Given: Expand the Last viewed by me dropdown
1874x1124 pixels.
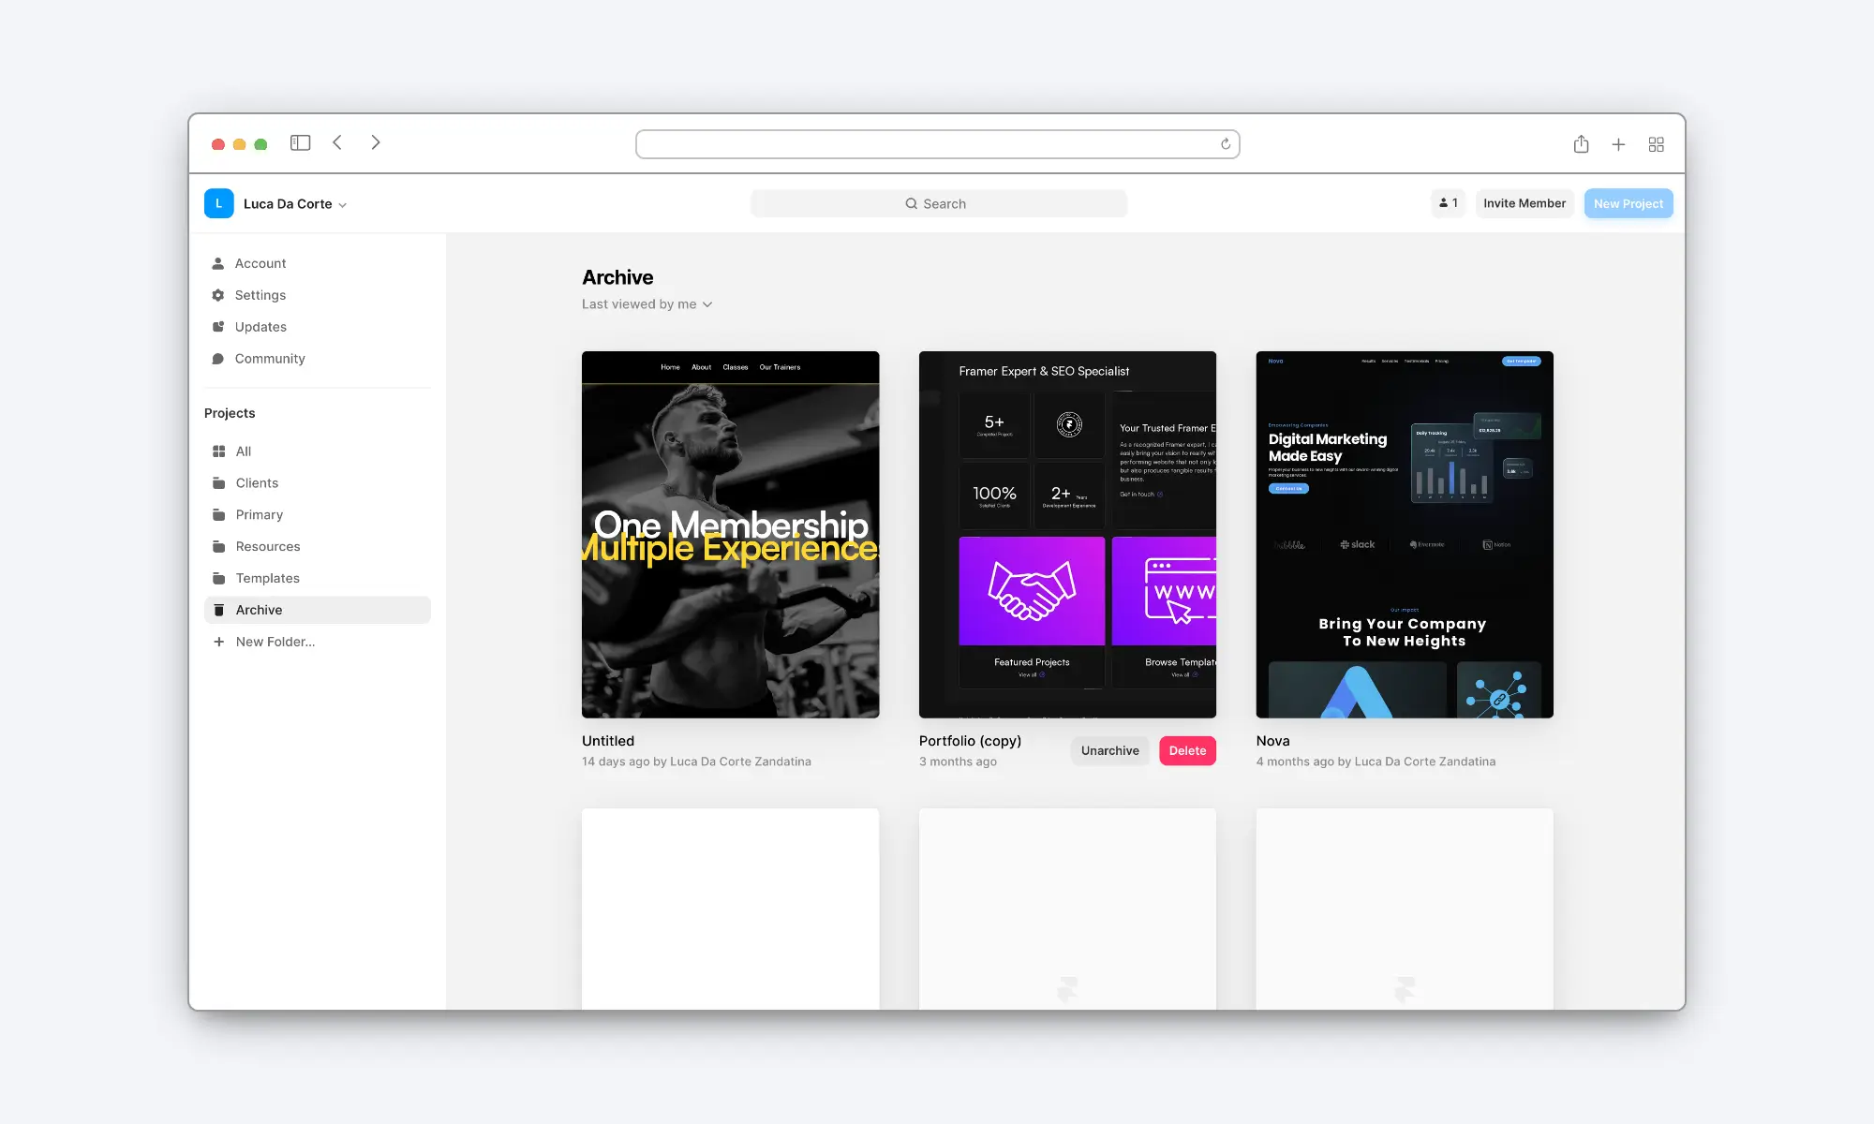Looking at the screenshot, I should (x=647, y=303).
